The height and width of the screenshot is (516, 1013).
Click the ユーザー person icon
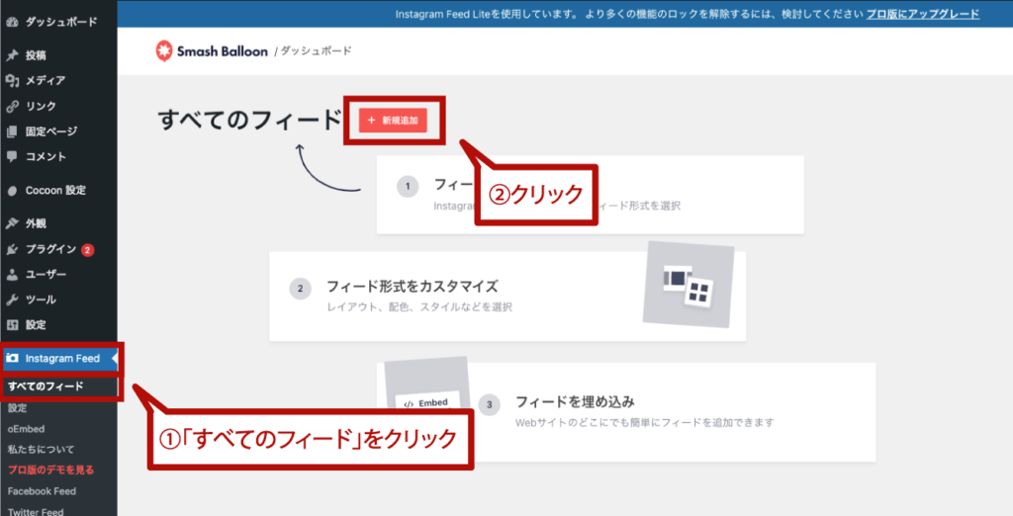tap(12, 275)
